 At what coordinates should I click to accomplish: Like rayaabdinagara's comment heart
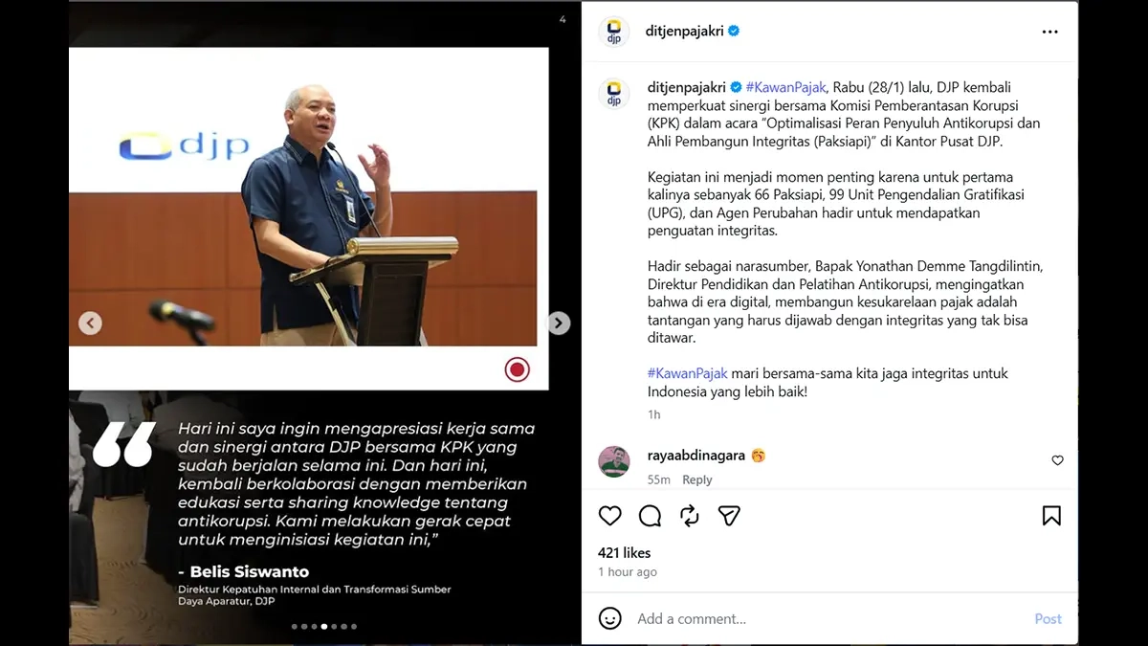1057,460
